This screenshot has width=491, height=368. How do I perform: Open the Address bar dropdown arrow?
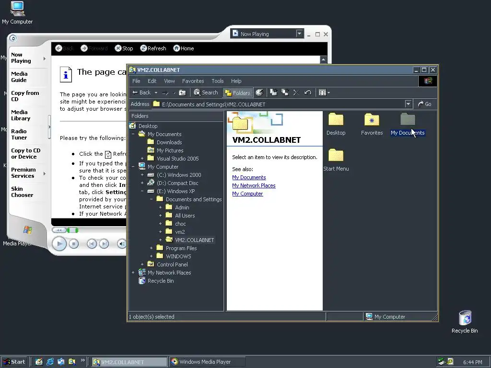(408, 104)
